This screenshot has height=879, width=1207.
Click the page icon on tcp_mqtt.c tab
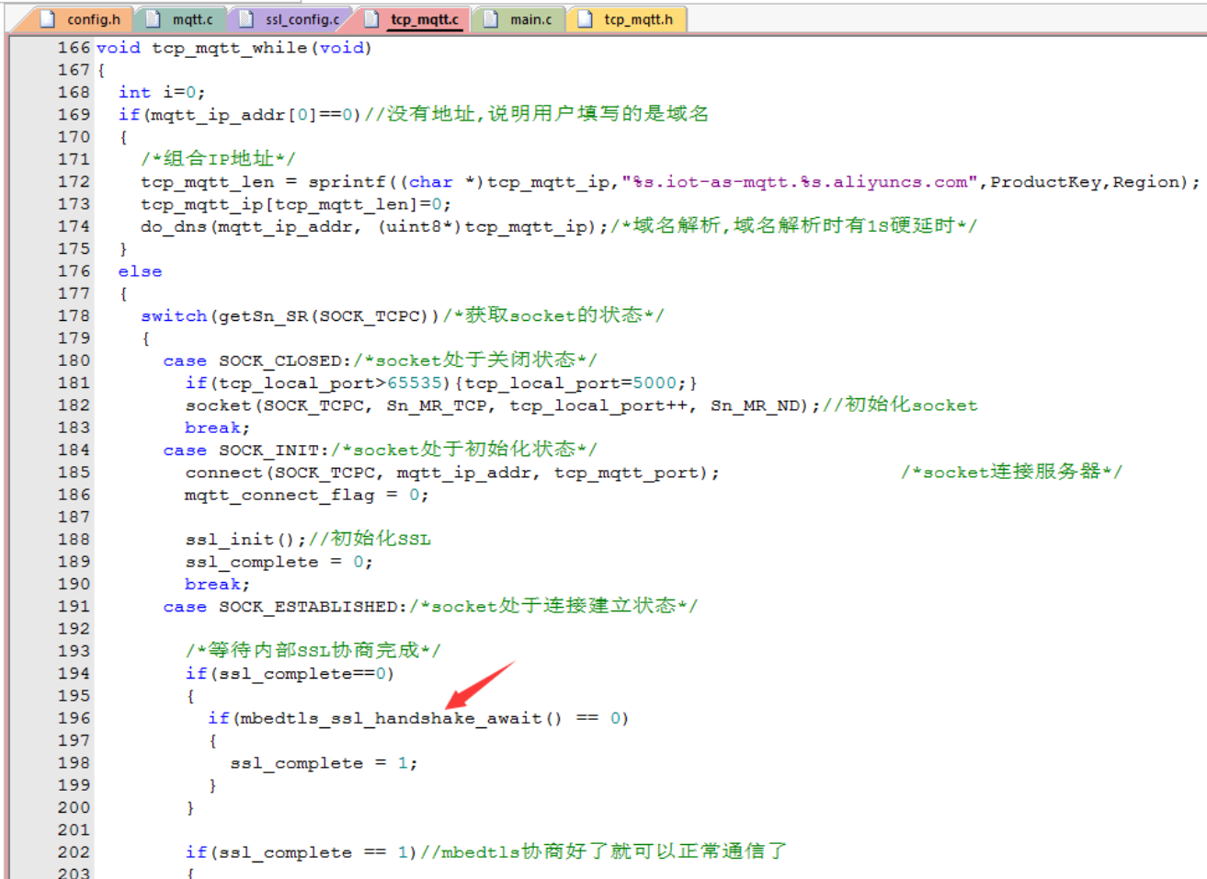coord(371,19)
